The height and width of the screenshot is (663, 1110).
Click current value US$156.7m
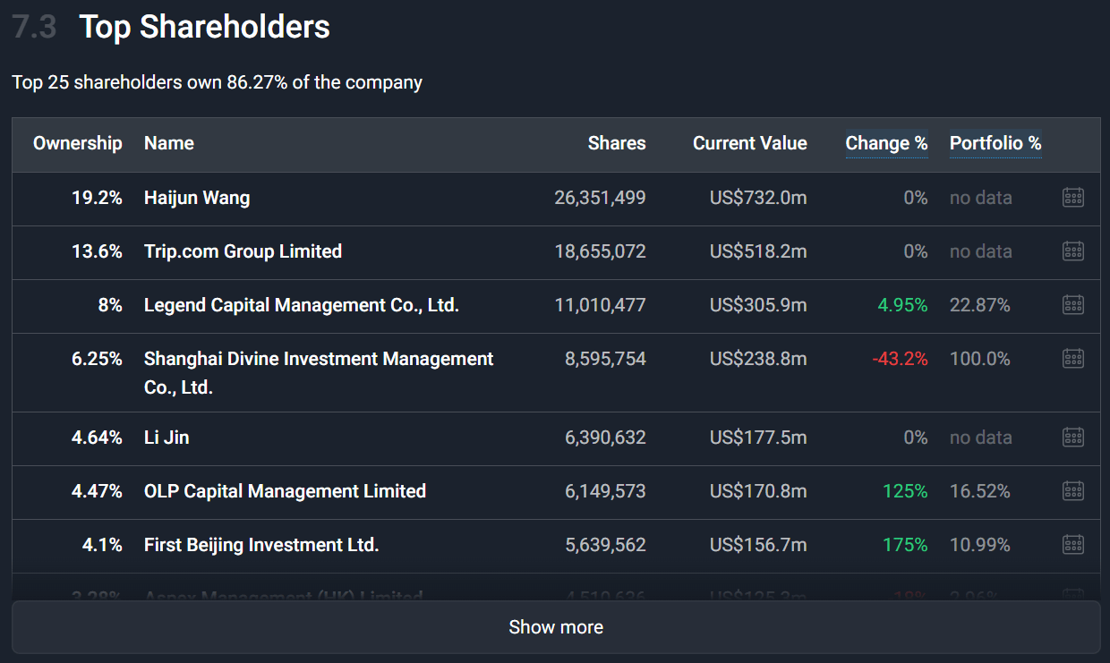point(758,545)
